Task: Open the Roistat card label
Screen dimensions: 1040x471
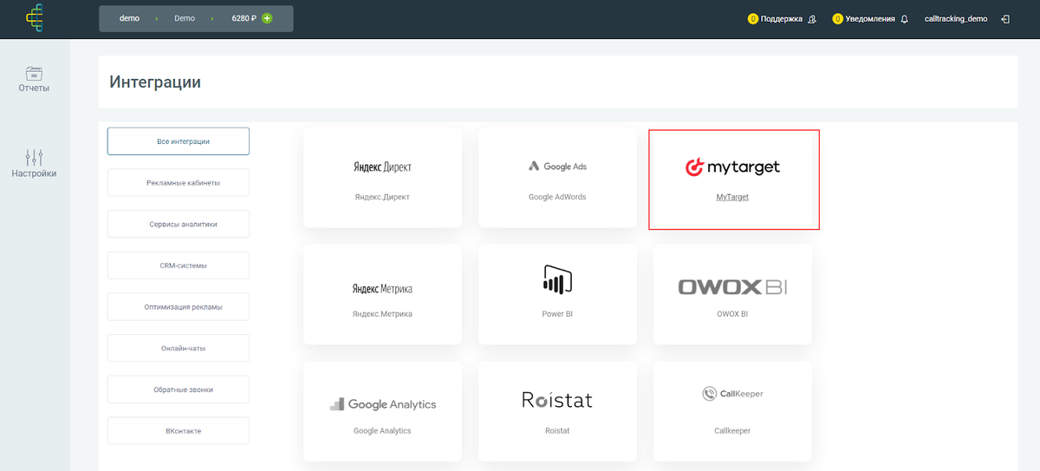Action: (x=557, y=430)
